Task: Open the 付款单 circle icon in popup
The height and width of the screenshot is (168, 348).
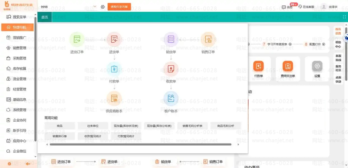Action: tap(114, 69)
